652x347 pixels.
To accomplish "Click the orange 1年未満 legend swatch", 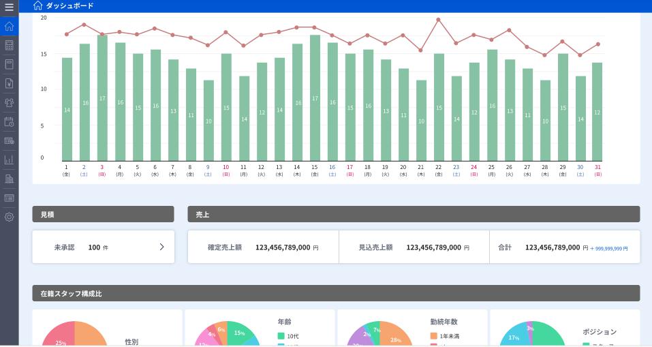I will (x=434, y=336).
